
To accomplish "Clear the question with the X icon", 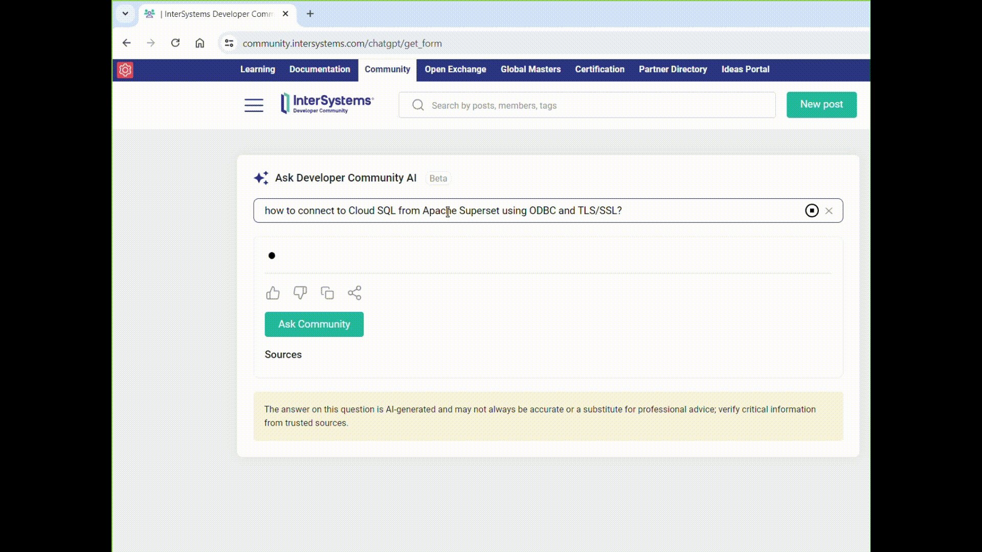I will (830, 211).
